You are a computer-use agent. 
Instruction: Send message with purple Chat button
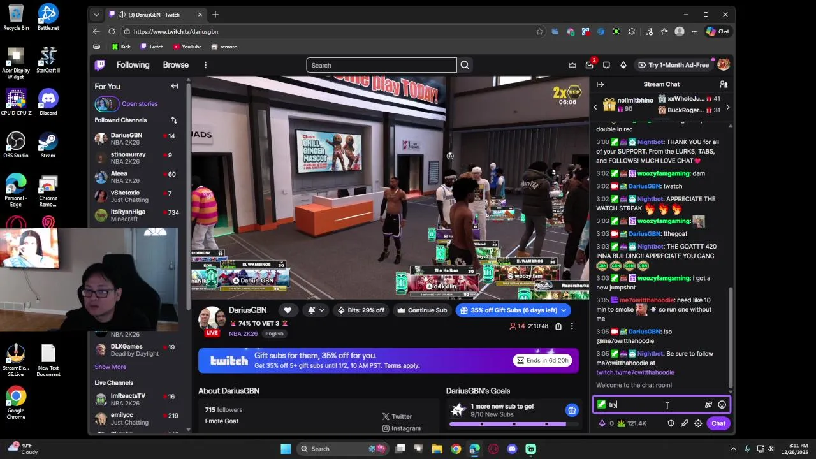coord(718,423)
